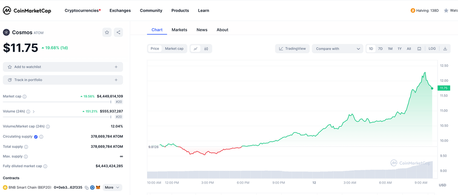
Task: Switch to the About tab
Action: coord(223,30)
